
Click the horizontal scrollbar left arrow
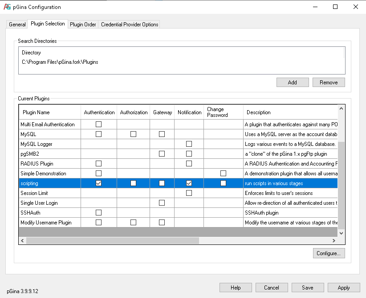tap(22, 240)
